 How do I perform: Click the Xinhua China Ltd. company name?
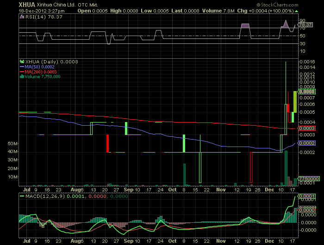pyautogui.click(x=56, y=5)
